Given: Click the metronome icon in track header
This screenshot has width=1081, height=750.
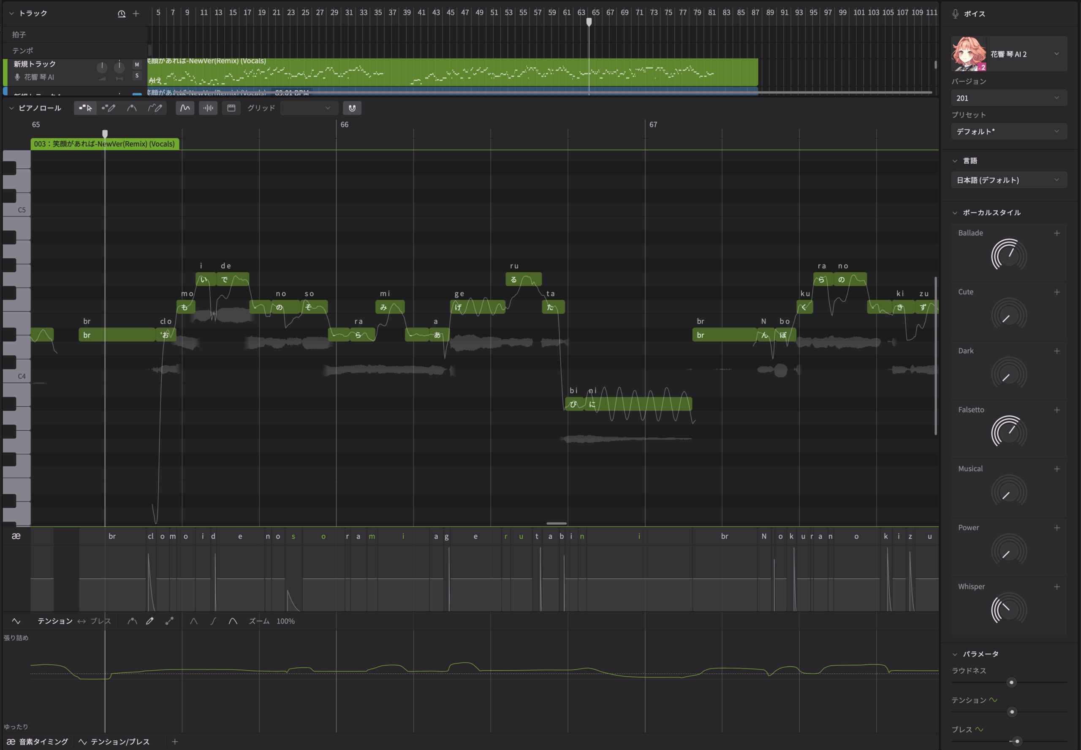Looking at the screenshot, I should (x=121, y=13).
